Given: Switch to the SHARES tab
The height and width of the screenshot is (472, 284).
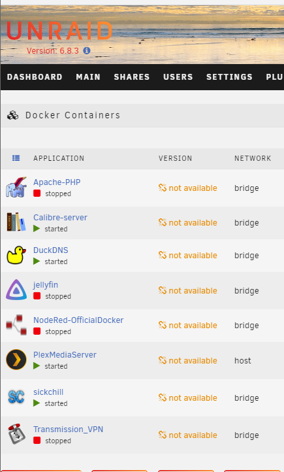Looking at the screenshot, I should pos(132,77).
